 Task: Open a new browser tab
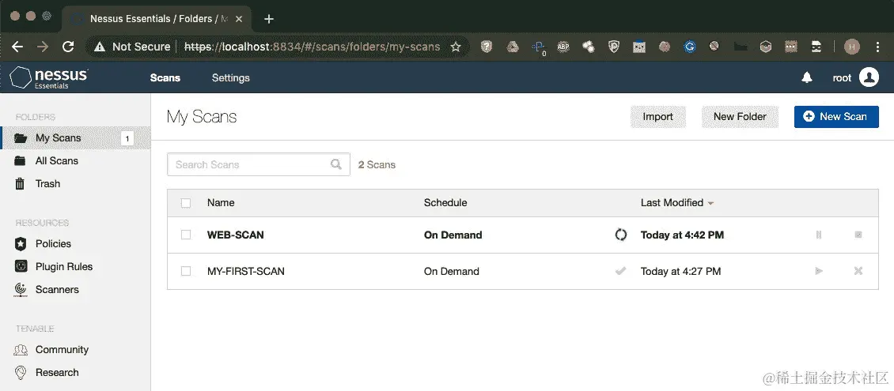[269, 19]
